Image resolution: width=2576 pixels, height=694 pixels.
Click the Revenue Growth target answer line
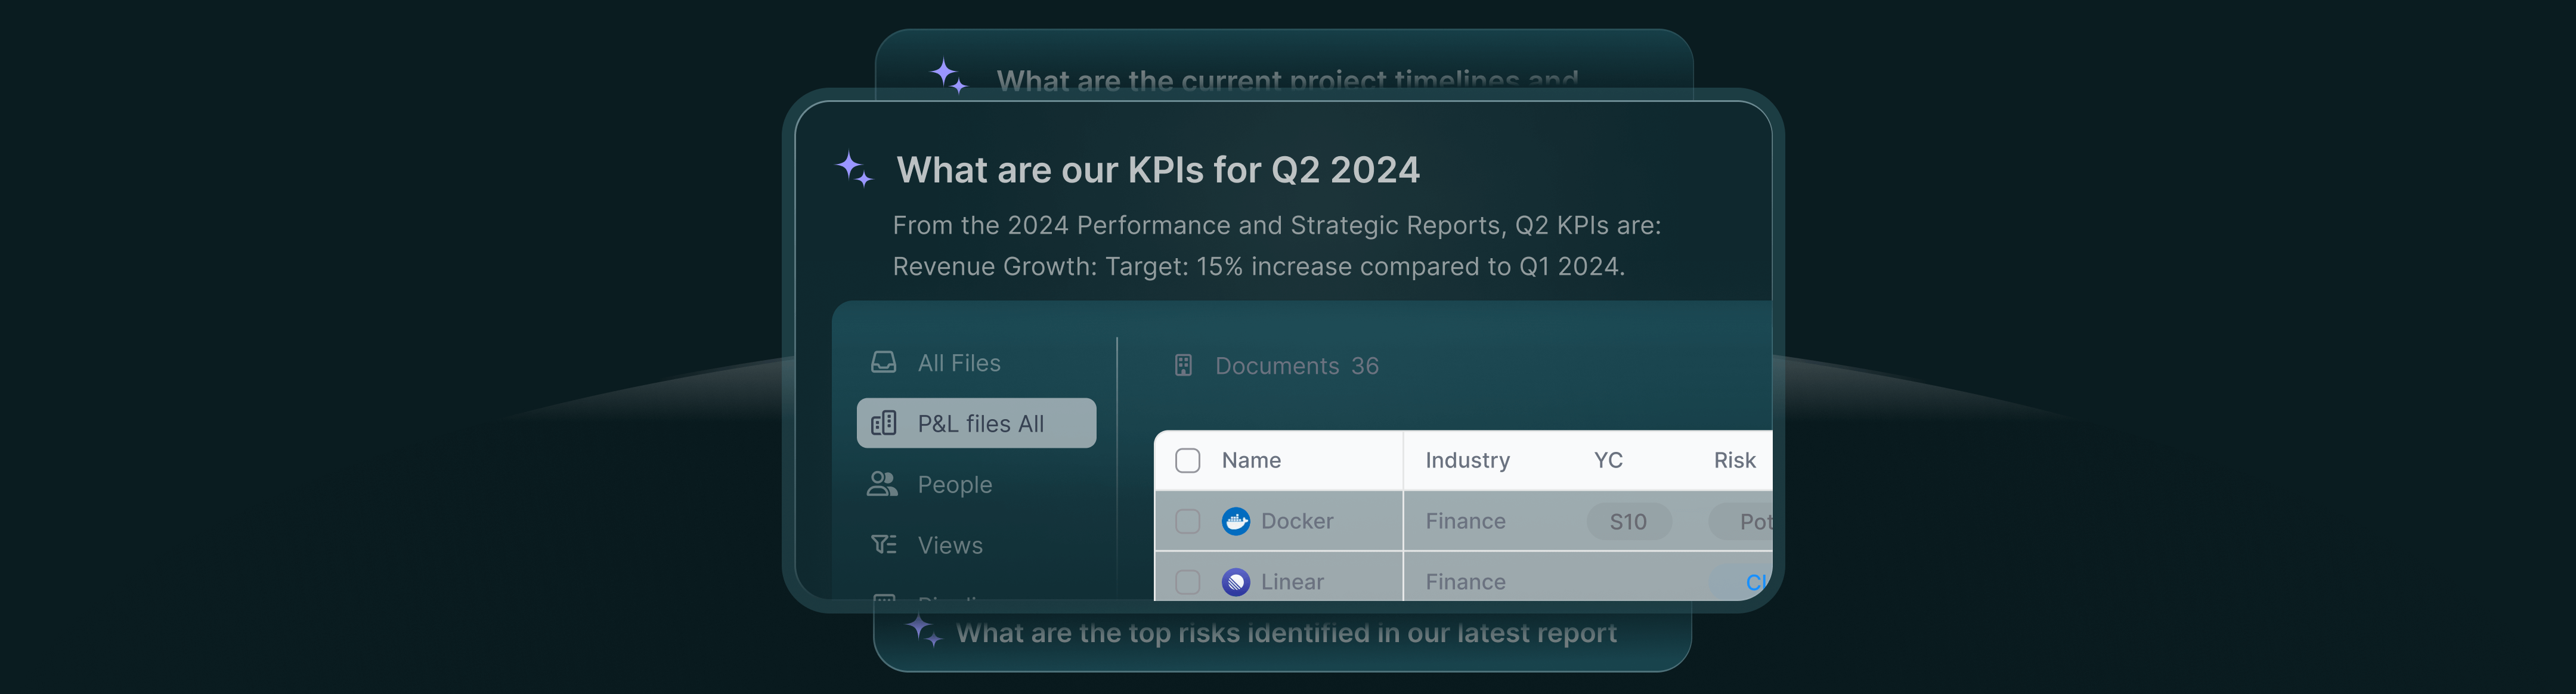[x=1258, y=267]
